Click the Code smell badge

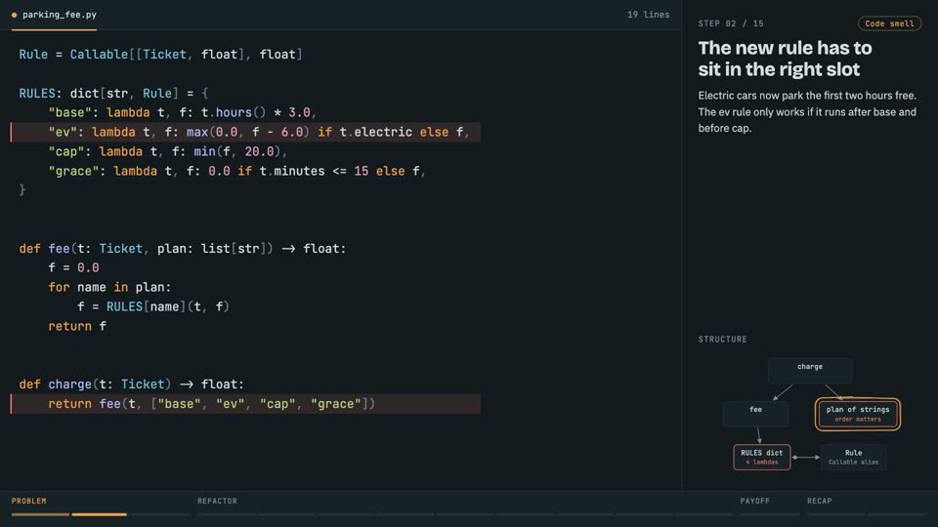[x=889, y=23]
